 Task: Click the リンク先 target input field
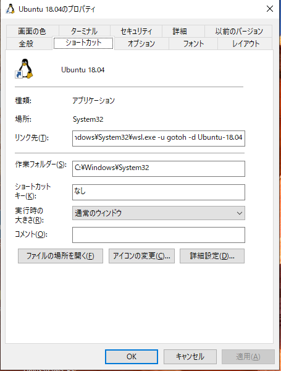point(159,139)
